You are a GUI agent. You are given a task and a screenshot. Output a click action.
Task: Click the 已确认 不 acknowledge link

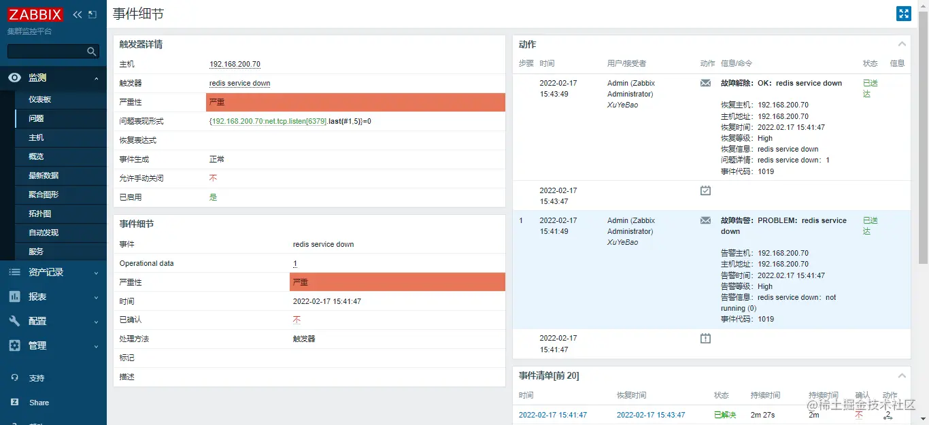[x=297, y=320]
